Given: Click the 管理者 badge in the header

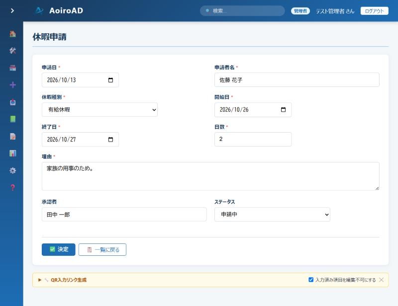Looking at the screenshot, I should click(300, 11).
